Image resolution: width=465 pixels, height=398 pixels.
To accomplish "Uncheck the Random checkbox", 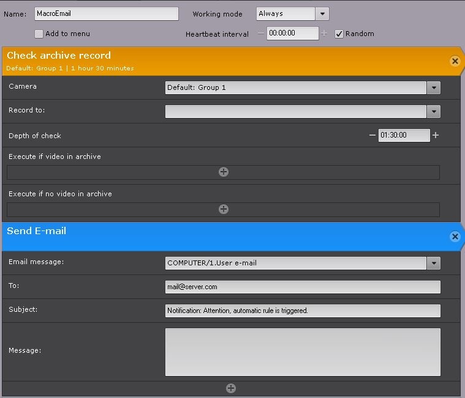I will pyautogui.click(x=339, y=34).
